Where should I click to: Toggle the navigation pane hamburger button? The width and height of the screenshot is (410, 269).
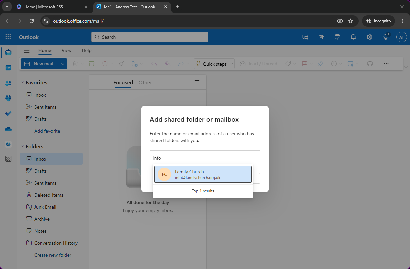[27, 51]
